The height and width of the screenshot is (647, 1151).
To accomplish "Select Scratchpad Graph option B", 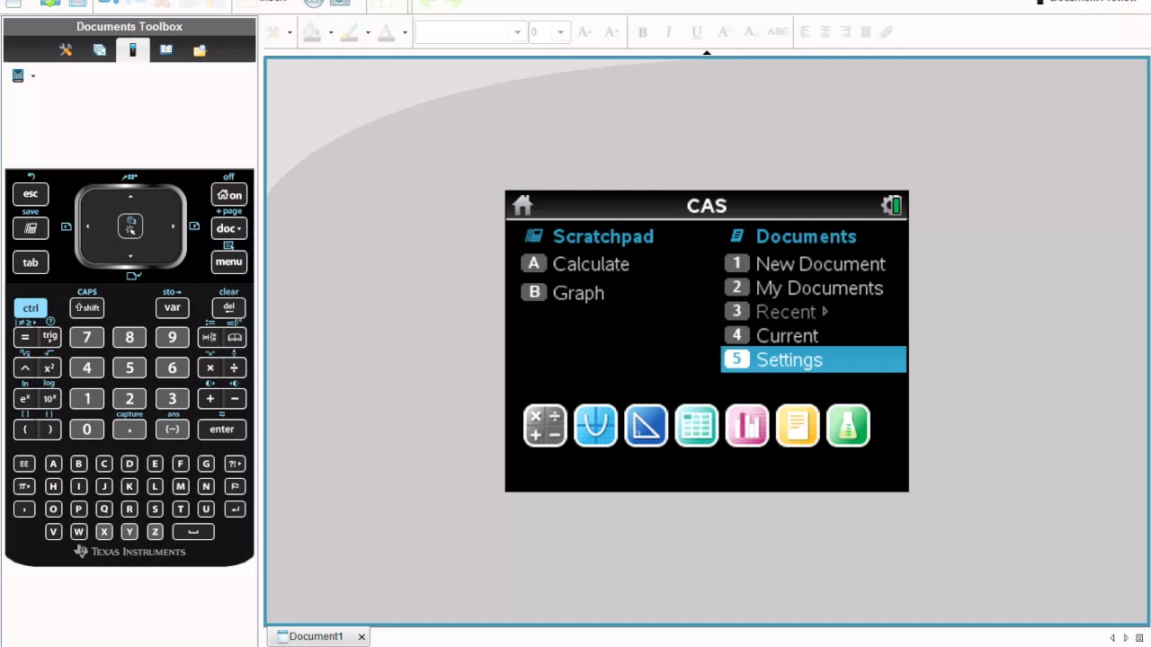I will coord(563,293).
